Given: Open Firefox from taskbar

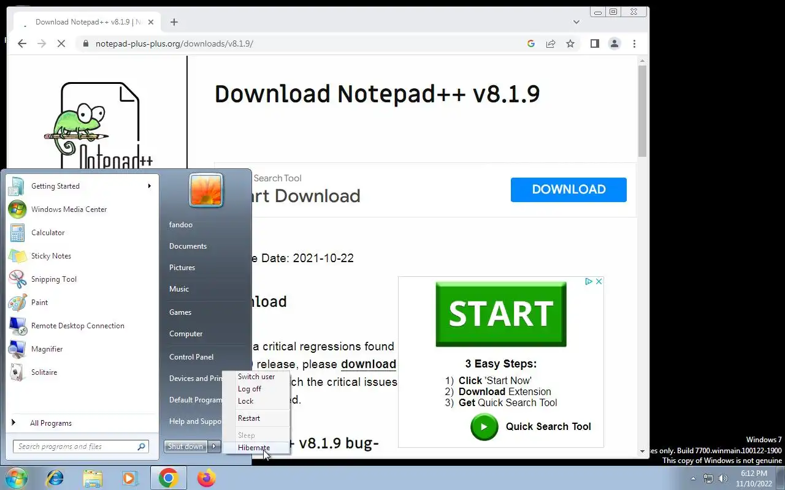Looking at the screenshot, I should coord(206,478).
